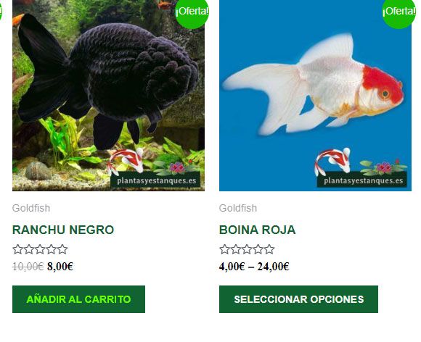The image size is (421, 342).
Task: Click the first rating star of Ranchu Negro
Action: (x=17, y=249)
